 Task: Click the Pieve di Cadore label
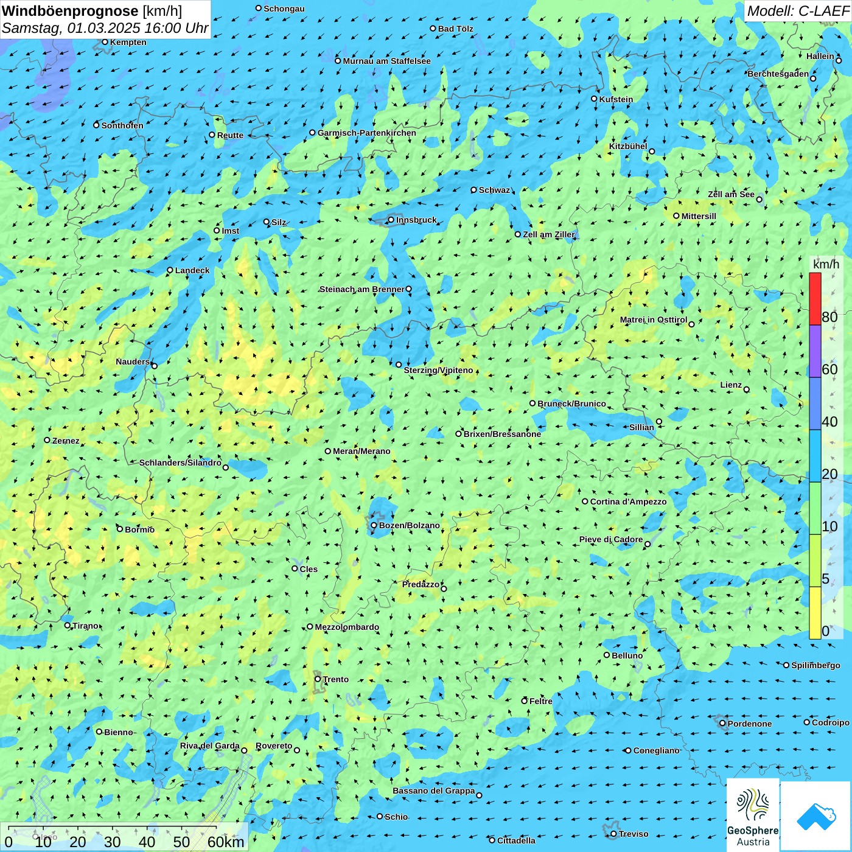611,539
